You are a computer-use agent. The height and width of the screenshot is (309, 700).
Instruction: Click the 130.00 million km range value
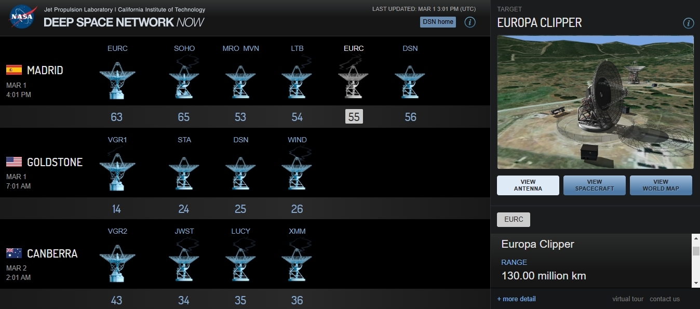click(544, 276)
